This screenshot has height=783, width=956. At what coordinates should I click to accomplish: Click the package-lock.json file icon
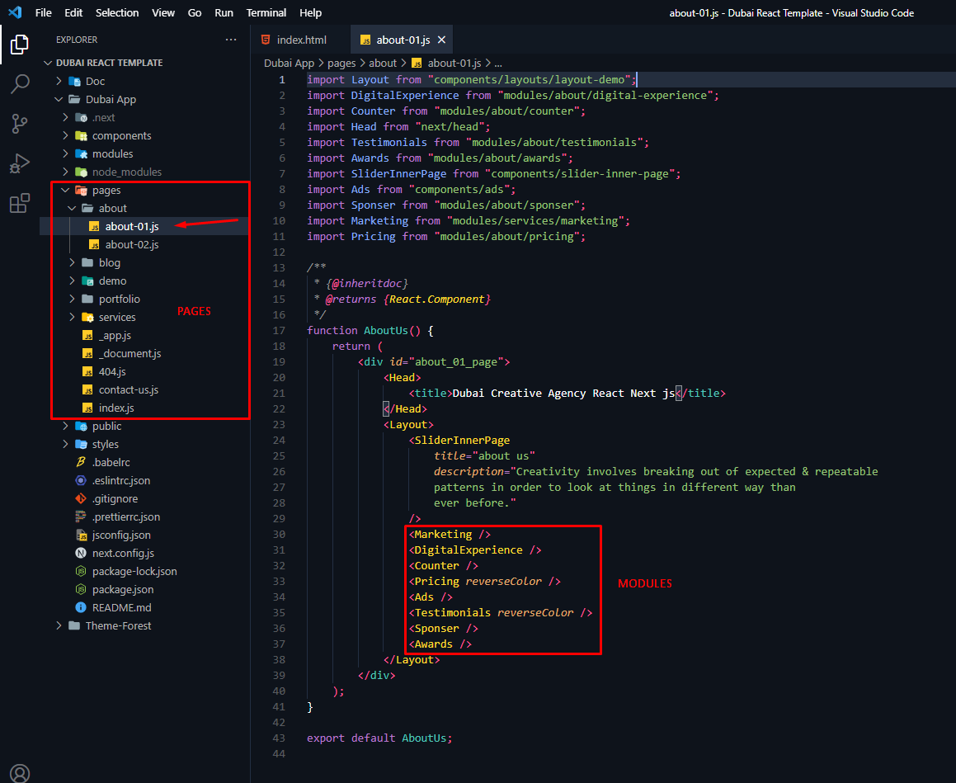pyautogui.click(x=81, y=572)
